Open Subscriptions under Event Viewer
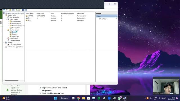Image resolution: width=180 pixels, height=101 pixels. pyautogui.click(x=16, y=28)
